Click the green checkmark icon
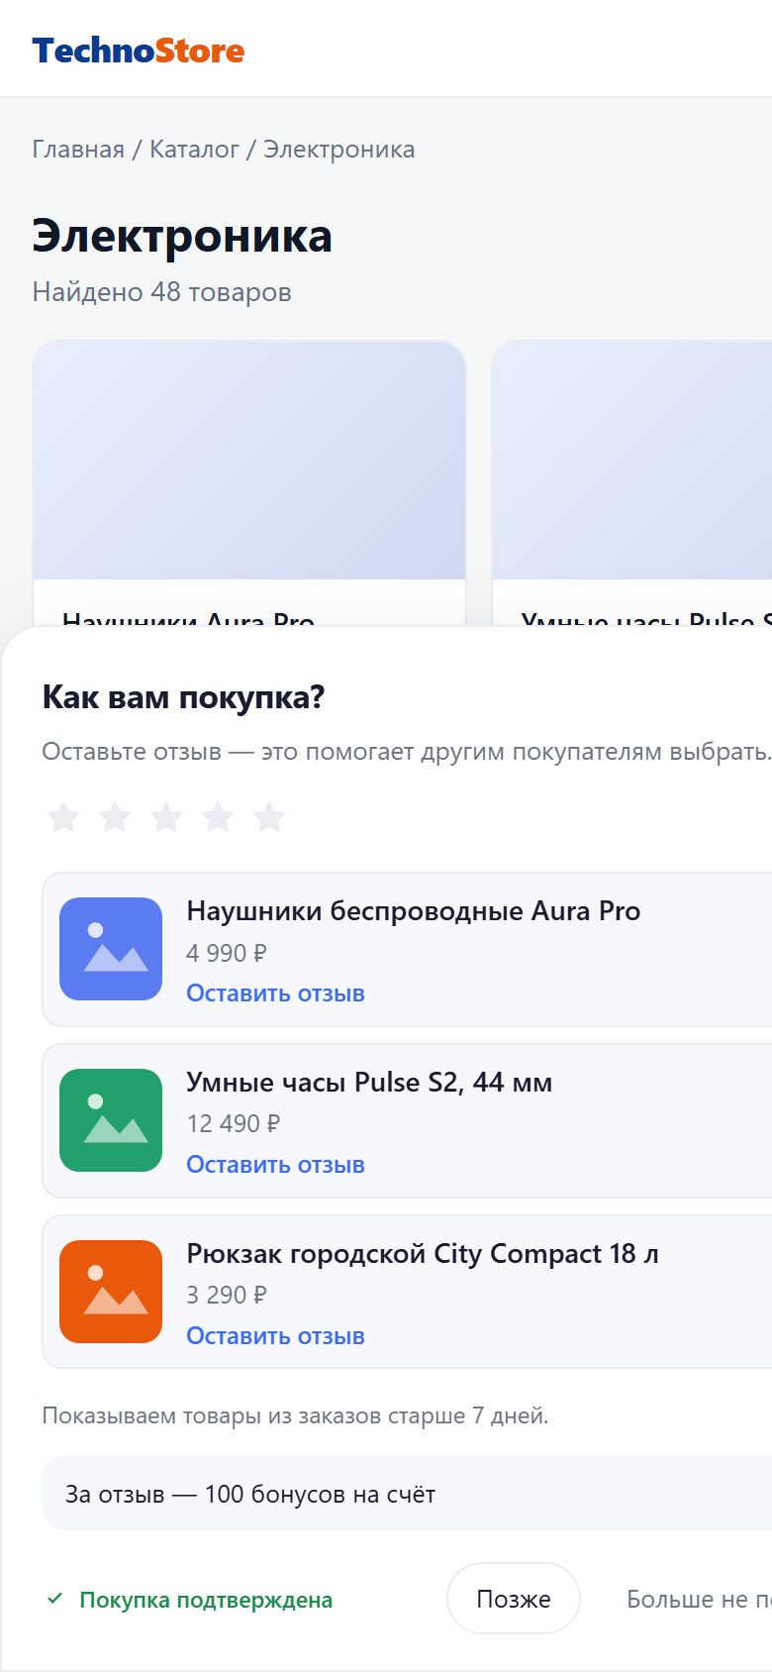 (55, 1599)
